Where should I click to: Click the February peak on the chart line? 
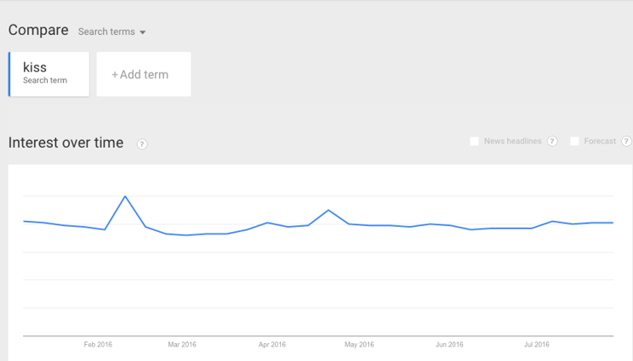click(x=125, y=196)
